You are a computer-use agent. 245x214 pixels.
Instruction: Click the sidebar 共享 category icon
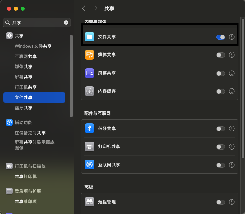pos(9,36)
